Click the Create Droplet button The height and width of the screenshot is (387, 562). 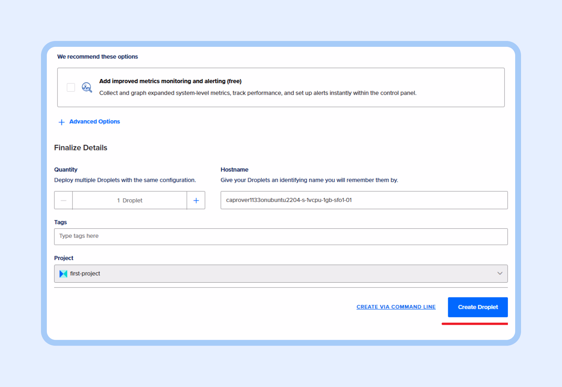[x=478, y=307]
